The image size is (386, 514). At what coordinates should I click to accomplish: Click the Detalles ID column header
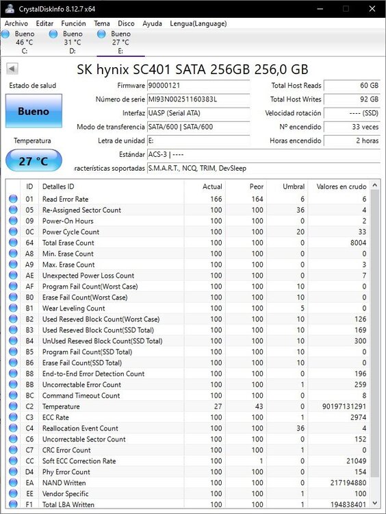[x=112, y=186]
